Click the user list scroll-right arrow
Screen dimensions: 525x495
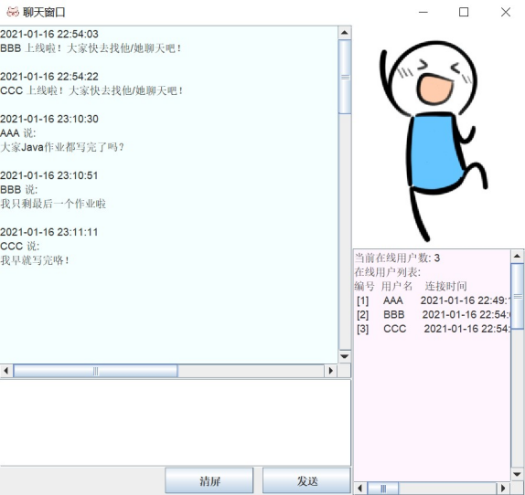503,489
